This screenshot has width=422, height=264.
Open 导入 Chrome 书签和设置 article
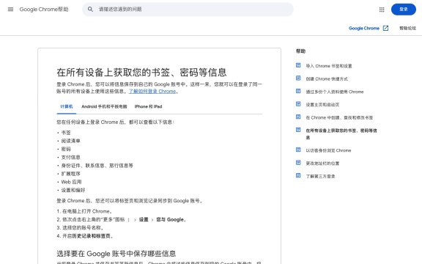coord(329,66)
